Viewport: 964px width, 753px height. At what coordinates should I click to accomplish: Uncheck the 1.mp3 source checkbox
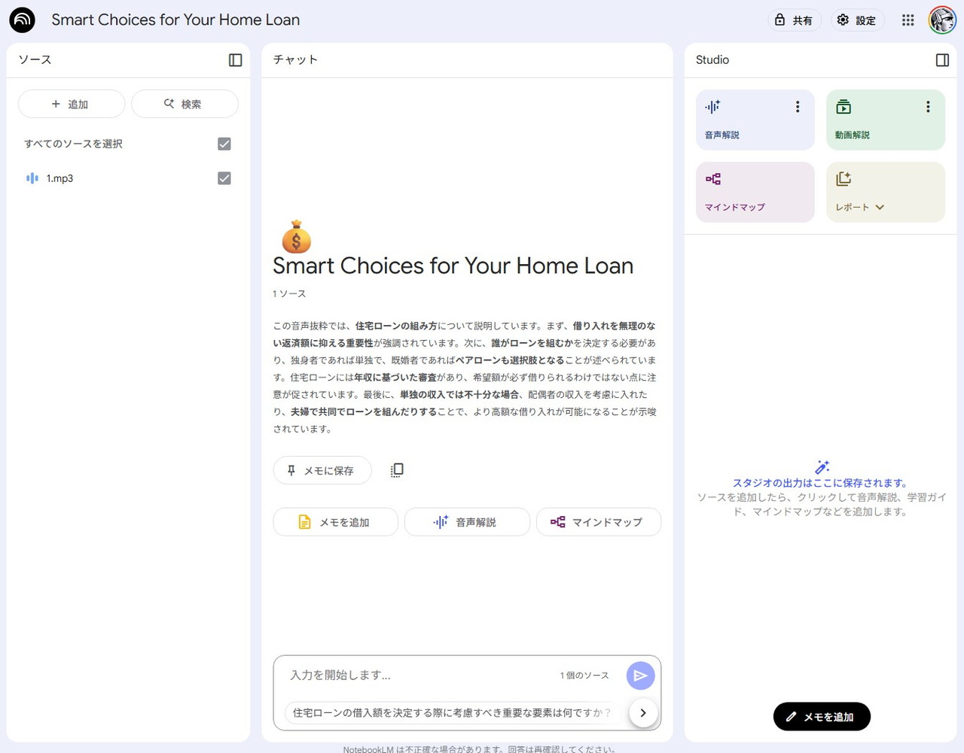224,178
